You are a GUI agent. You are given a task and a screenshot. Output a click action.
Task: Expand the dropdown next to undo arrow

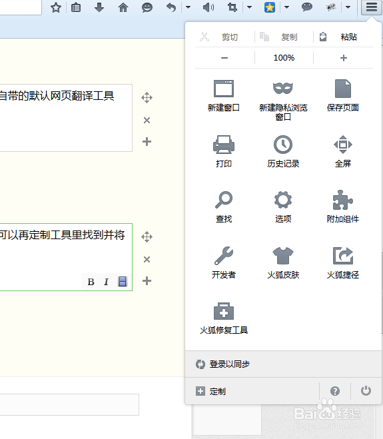tap(188, 7)
